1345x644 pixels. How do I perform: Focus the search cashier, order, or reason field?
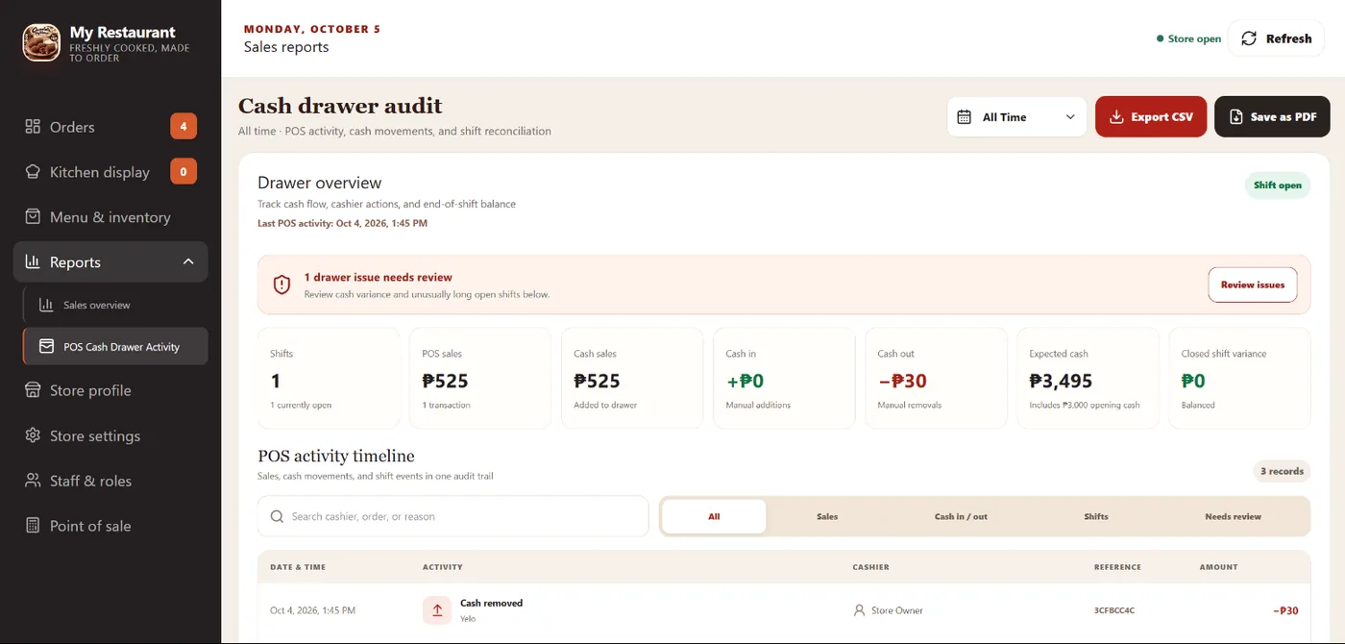pos(453,516)
